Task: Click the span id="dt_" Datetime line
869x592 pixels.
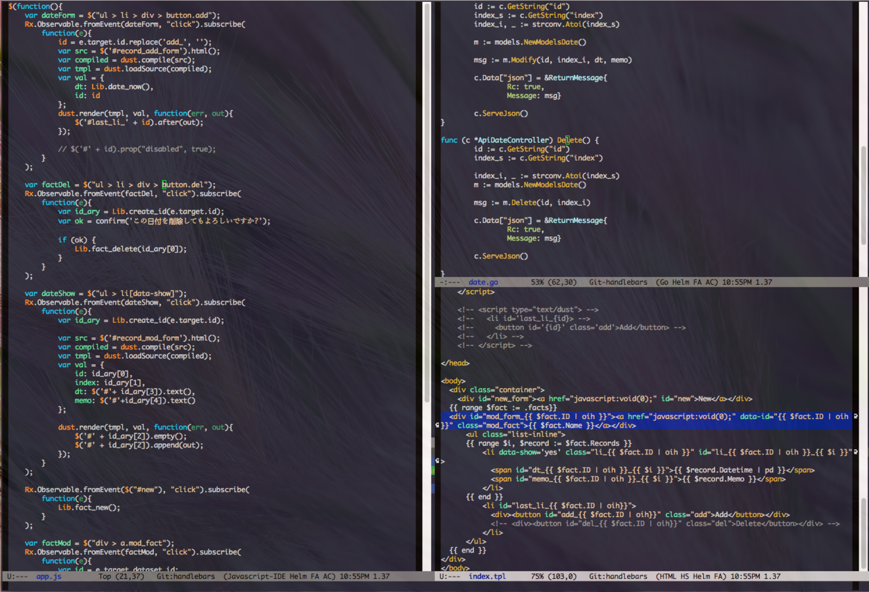Action: (653, 470)
